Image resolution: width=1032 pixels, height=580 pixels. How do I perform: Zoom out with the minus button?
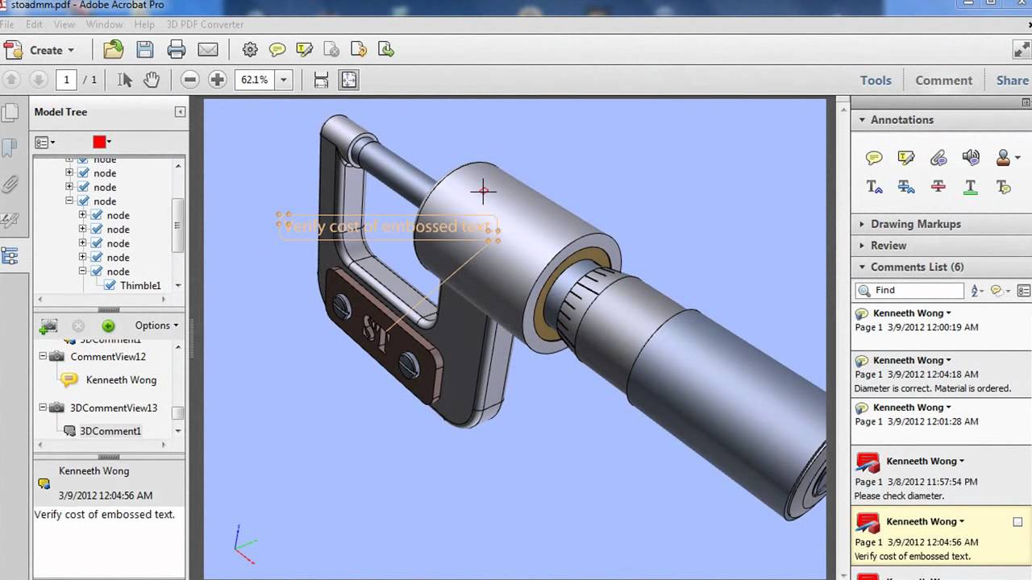pos(190,80)
